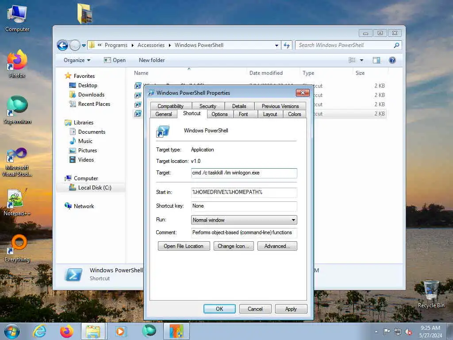Click the Change Icon button

point(234,246)
